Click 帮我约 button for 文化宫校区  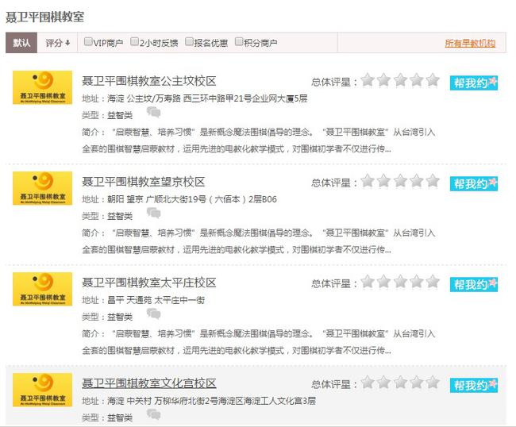pos(474,385)
